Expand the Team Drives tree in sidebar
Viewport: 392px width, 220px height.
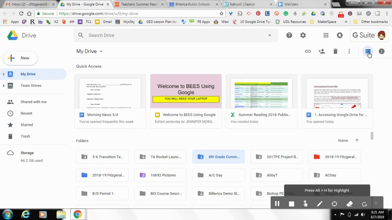click(x=4, y=86)
